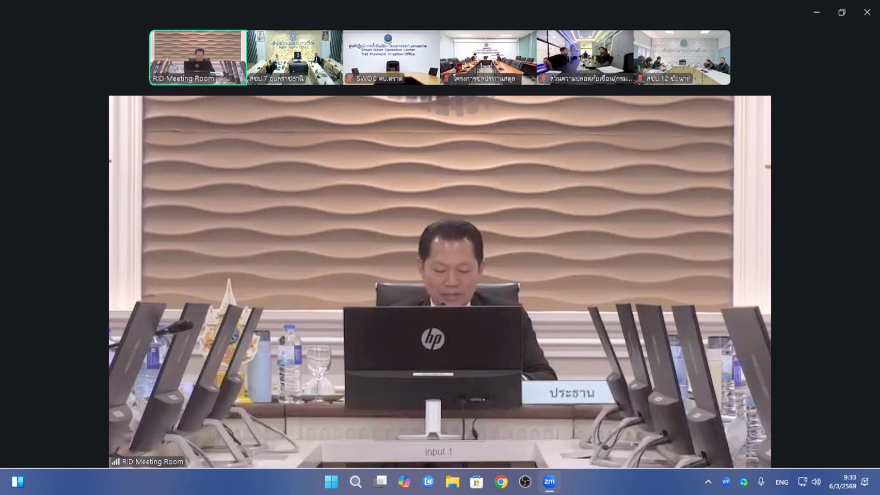The height and width of the screenshot is (495, 880).
Task: Select the สชป.7 อุบลราชธานี video thumbnail
Action: point(295,57)
